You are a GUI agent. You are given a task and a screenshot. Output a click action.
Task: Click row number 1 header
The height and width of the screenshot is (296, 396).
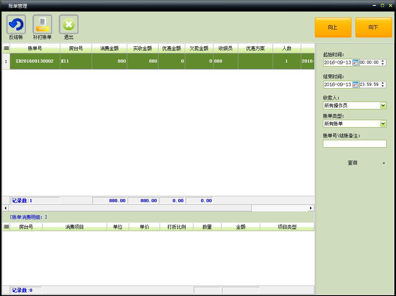point(6,61)
